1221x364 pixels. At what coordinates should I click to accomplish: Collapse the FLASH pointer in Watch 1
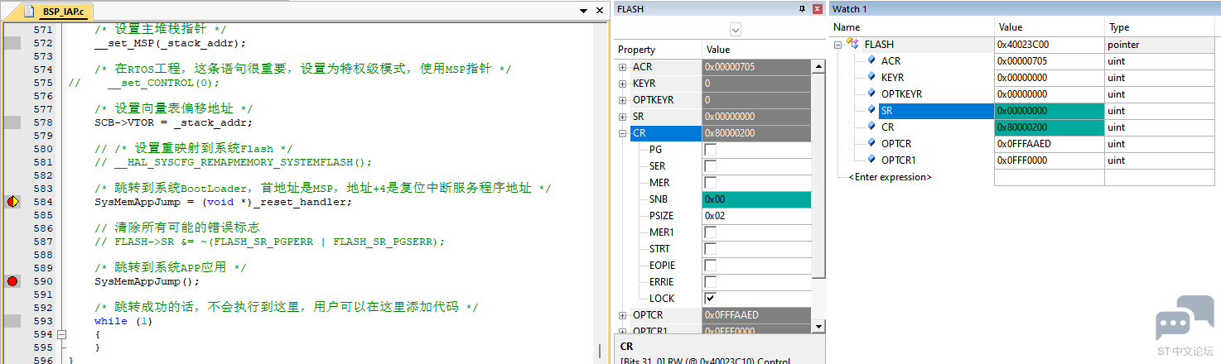pyautogui.click(x=838, y=45)
